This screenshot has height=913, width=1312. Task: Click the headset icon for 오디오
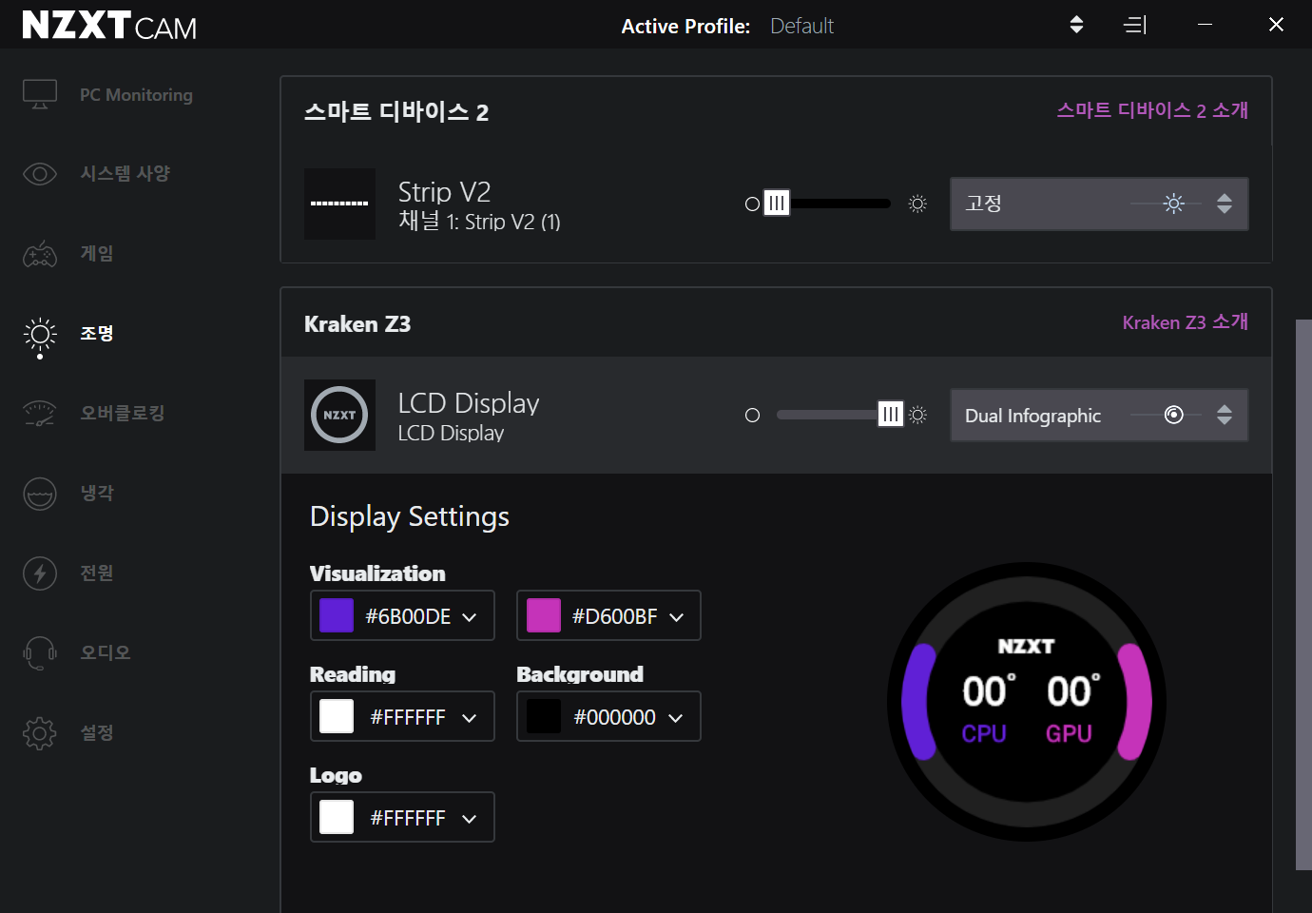(40, 653)
